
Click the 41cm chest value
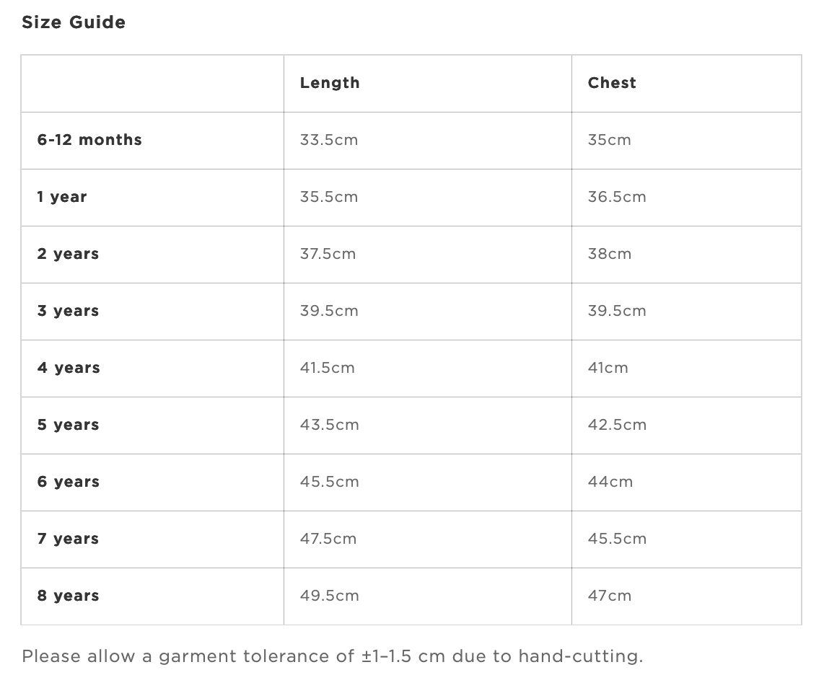(608, 368)
